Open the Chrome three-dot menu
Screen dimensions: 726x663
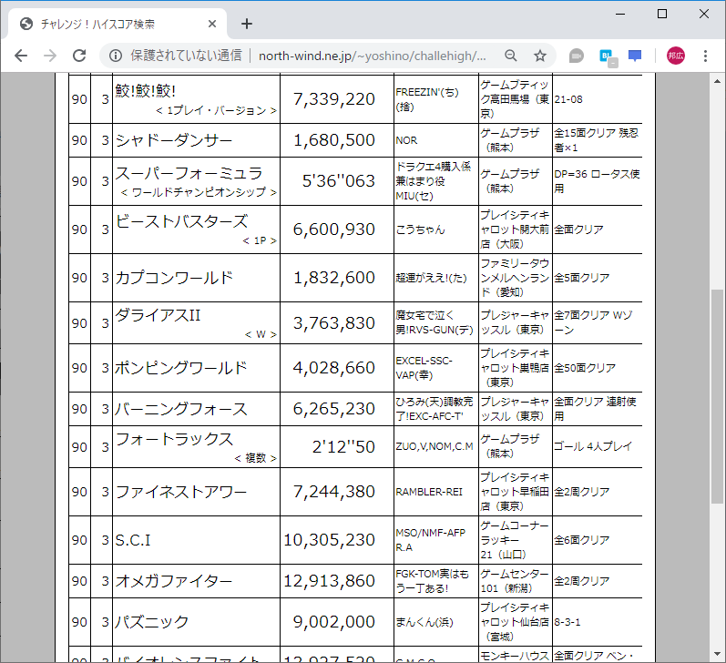[705, 56]
